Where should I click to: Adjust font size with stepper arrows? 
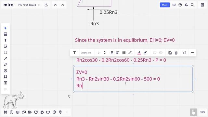(x=105, y=53)
